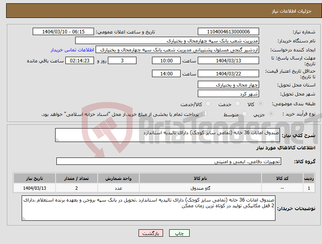Click the quantity cell showing 2
Viewport: 322px width, 244px height.
tap(76, 188)
